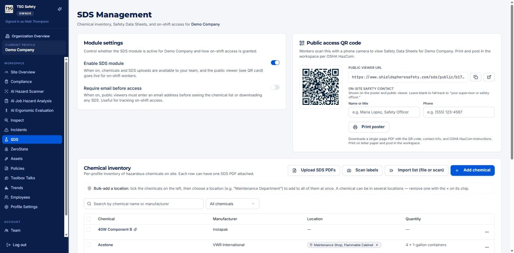Open Profile Settings

[x=32, y=207]
